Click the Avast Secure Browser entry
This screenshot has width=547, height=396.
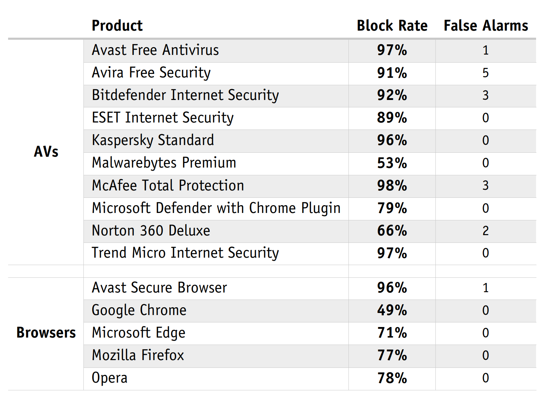159,288
